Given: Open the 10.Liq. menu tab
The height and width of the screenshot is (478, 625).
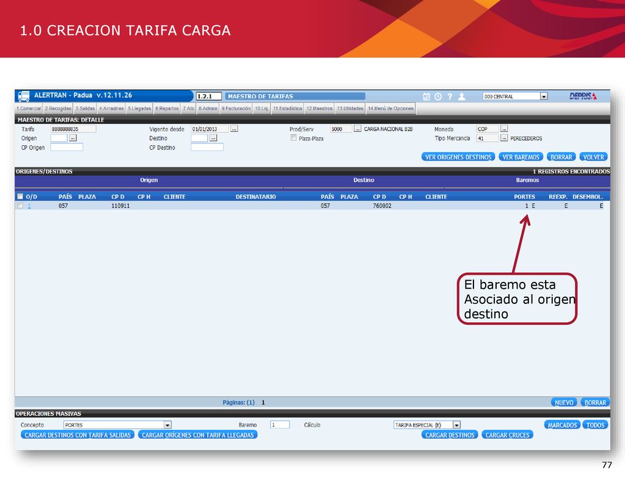Looking at the screenshot, I should pos(262,108).
